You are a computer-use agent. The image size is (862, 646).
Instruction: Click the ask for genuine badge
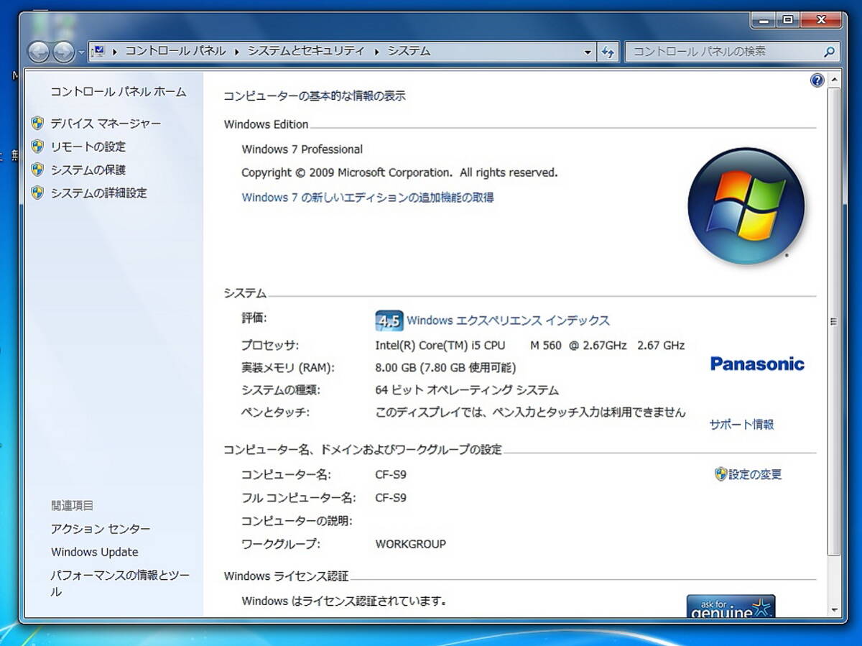[731, 606]
